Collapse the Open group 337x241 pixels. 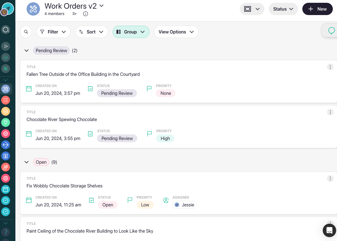(27, 162)
